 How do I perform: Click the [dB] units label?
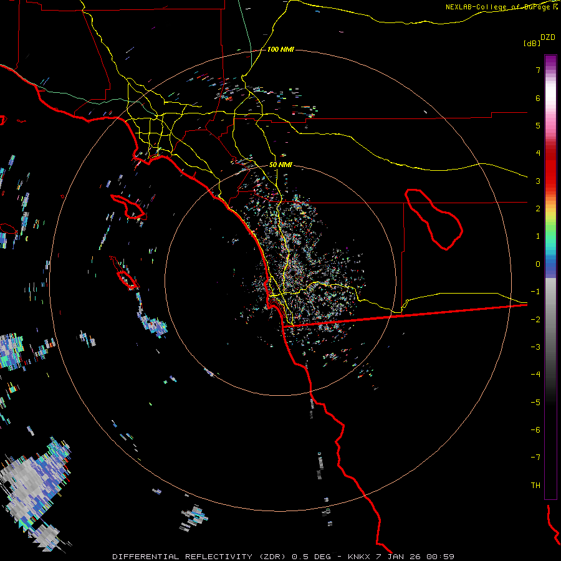pyautogui.click(x=532, y=43)
